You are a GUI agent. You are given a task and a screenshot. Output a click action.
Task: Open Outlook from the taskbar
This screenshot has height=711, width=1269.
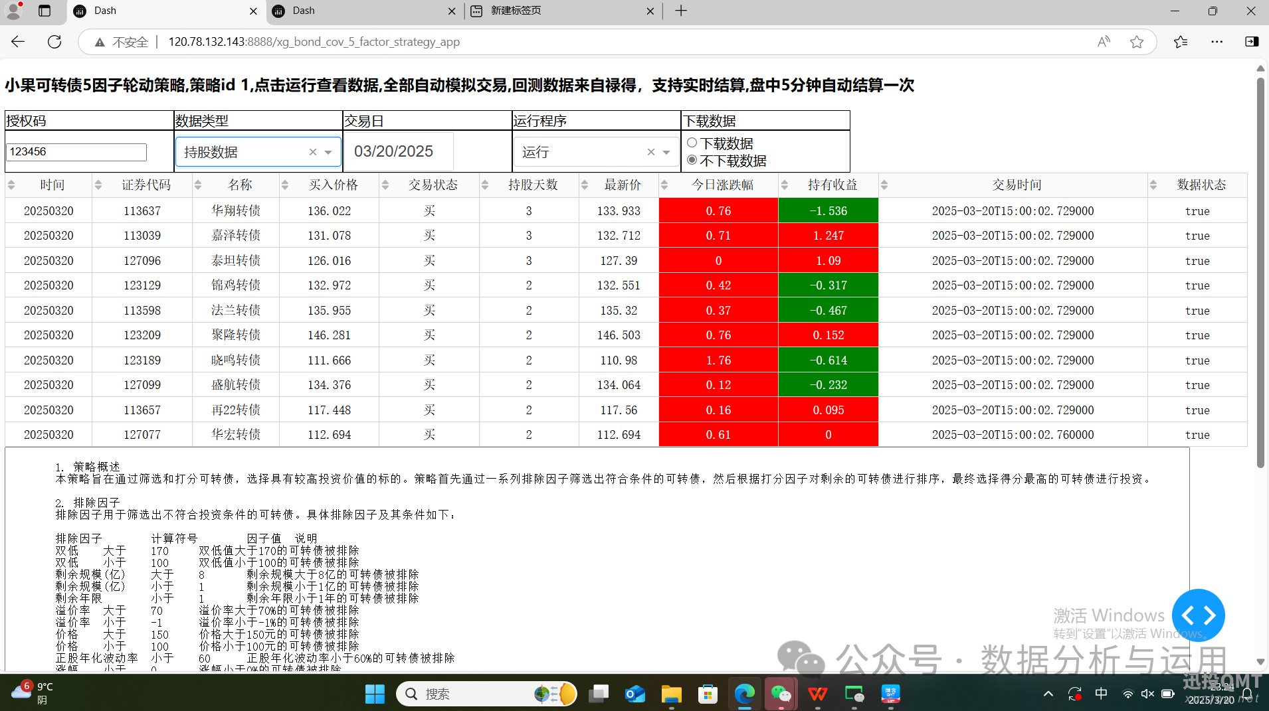(x=635, y=694)
